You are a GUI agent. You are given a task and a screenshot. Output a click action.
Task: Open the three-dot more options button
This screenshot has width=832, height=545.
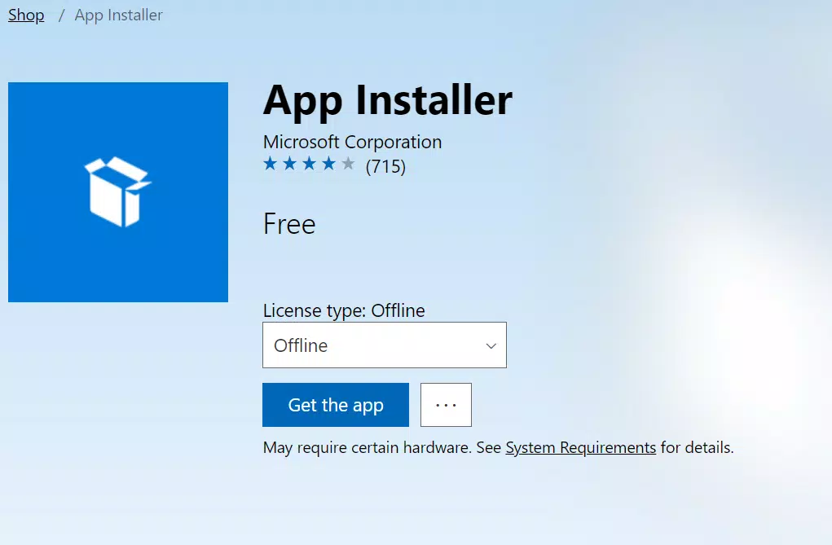coord(446,405)
